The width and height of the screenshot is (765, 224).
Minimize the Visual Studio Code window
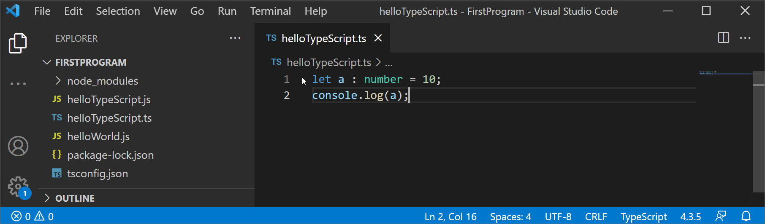pyautogui.click(x=668, y=11)
